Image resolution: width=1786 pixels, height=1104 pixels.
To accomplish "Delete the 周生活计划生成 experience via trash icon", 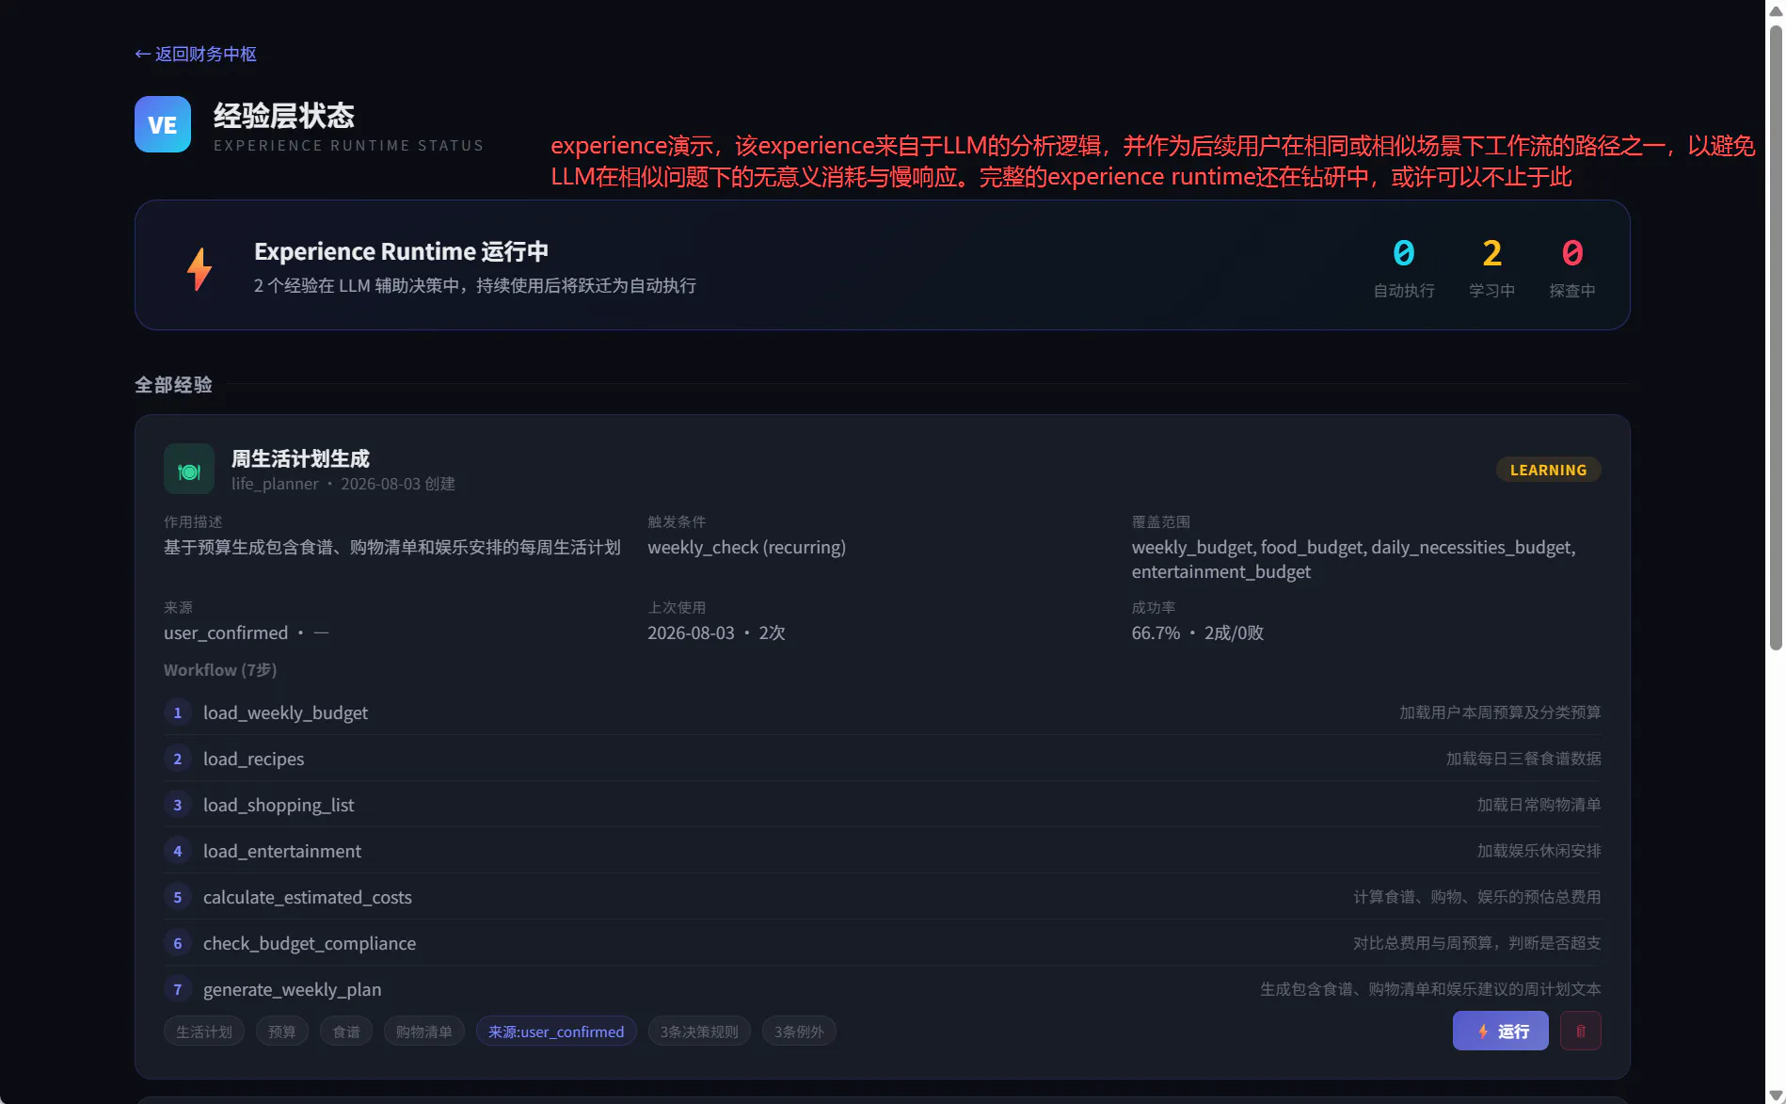I will click(x=1581, y=1031).
